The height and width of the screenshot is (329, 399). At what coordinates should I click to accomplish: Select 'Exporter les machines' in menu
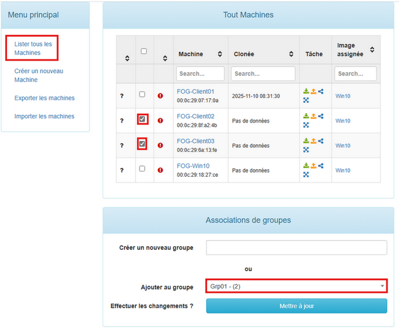tap(44, 98)
